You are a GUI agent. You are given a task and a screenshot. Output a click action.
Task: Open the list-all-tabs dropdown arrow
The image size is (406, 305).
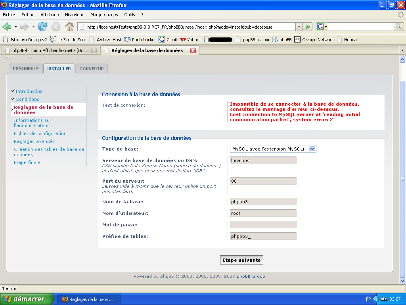point(402,50)
